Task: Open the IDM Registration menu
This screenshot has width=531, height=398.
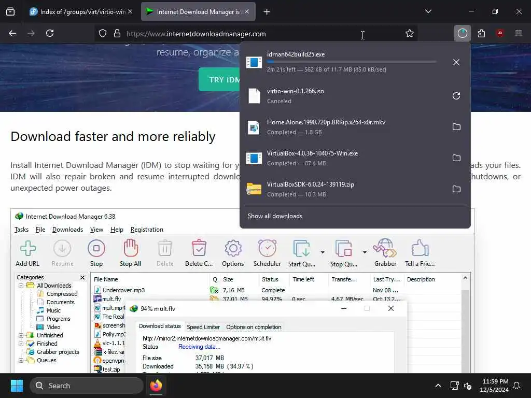Action: click(147, 230)
